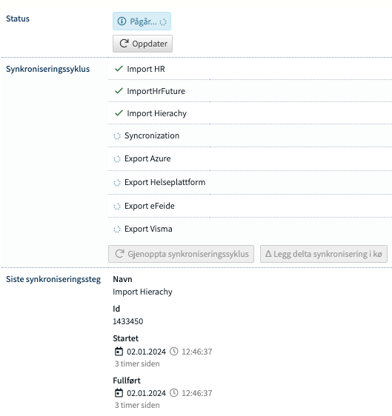This screenshot has width=392, height=416.
Task: Click the calendar icon under Startet
Action: 119,352
